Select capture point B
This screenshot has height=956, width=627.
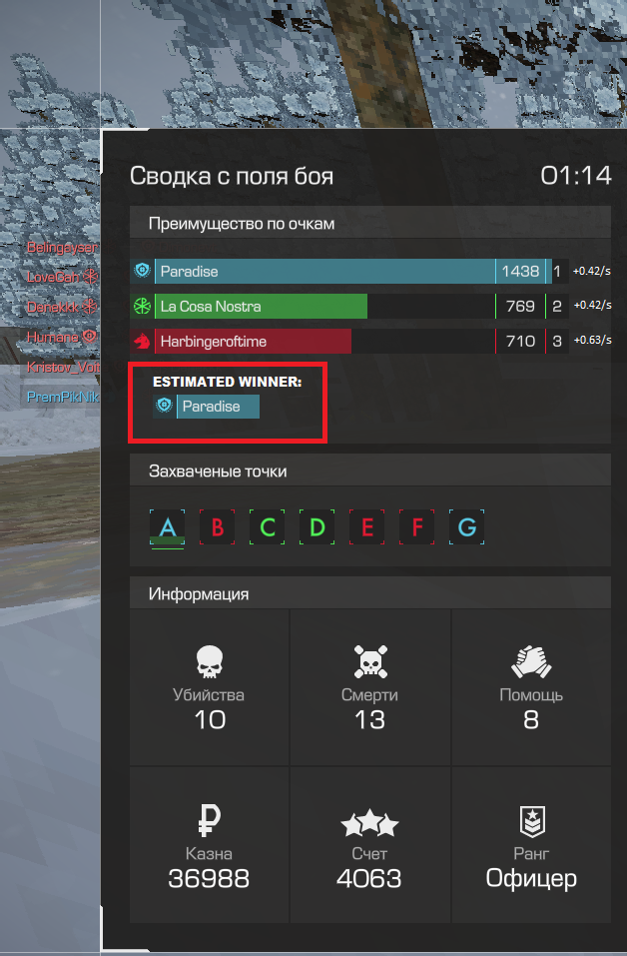[x=217, y=527]
